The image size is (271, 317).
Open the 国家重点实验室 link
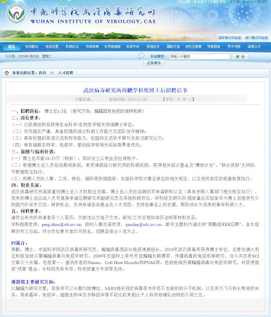point(230,38)
